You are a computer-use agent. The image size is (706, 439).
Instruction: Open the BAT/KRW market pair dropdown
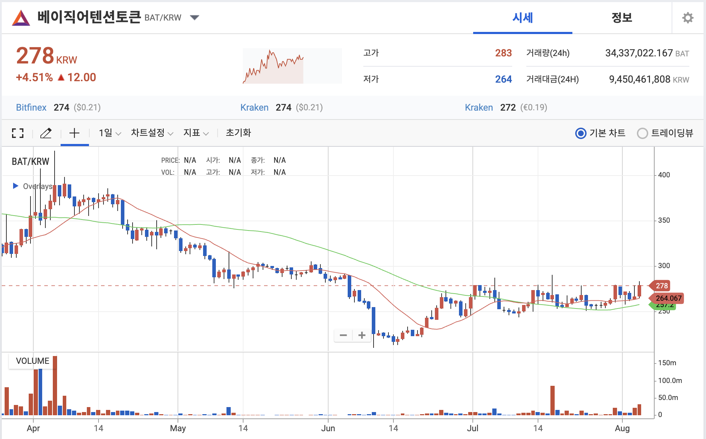click(194, 17)
